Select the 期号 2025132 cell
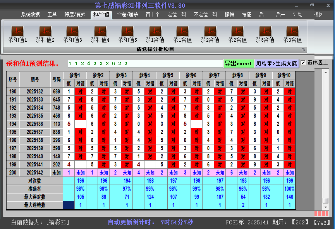The width and height of the screenshot is (335, 229). click(35, 92)
